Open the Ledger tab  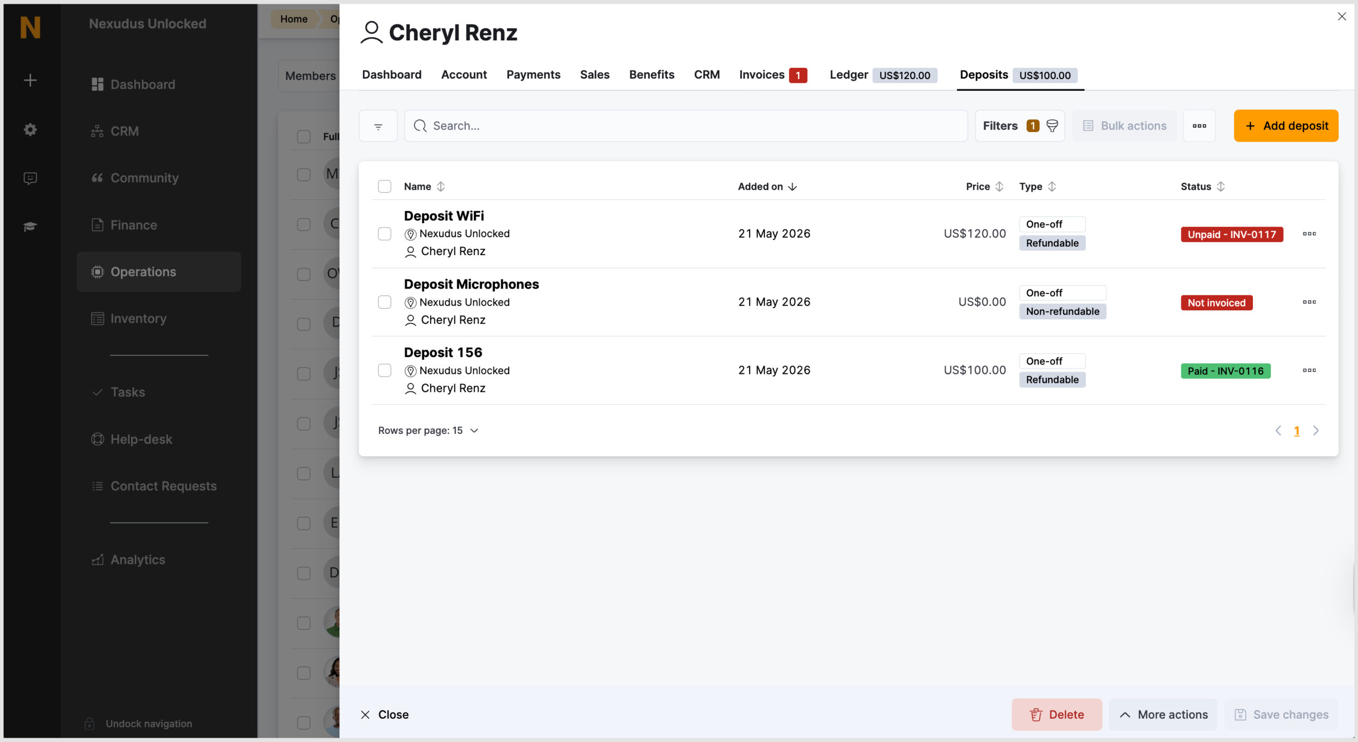883,75
